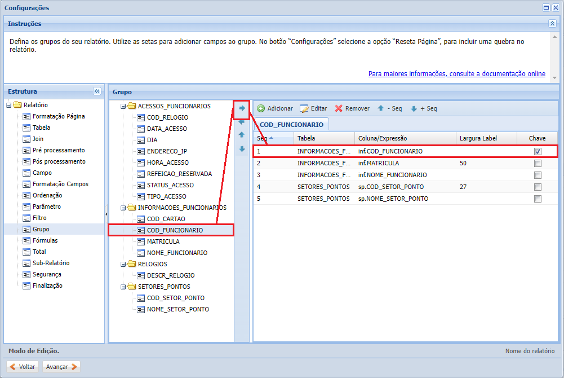Click the down arrow between panels

pyautogui.click(x=242, y=149)
